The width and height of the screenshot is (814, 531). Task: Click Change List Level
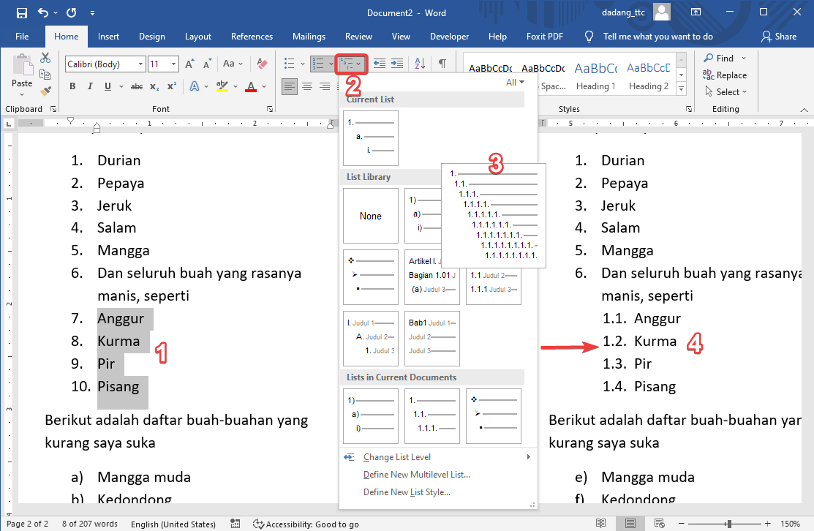click(398, 456)
